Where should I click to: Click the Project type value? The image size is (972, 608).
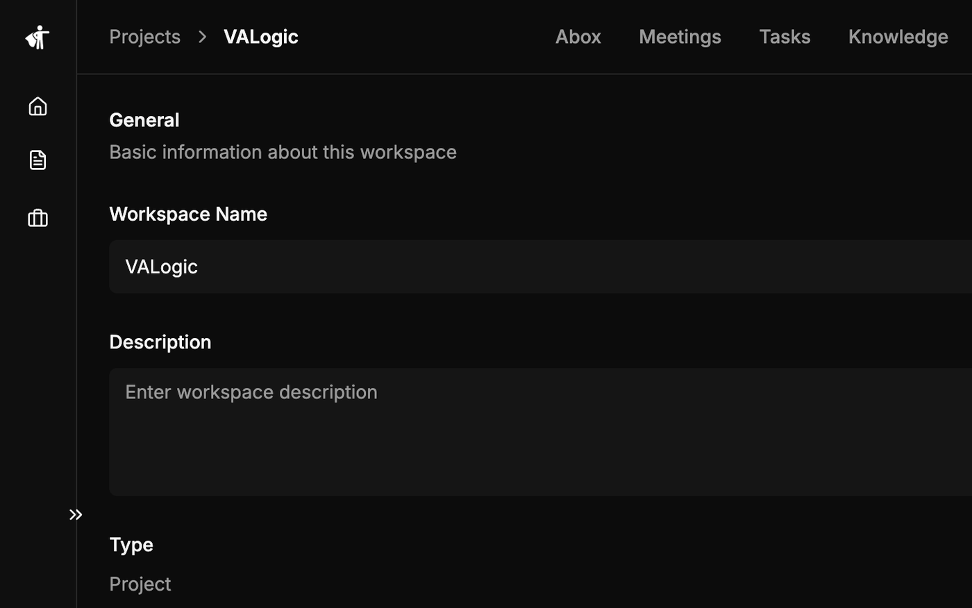[140, 584]
